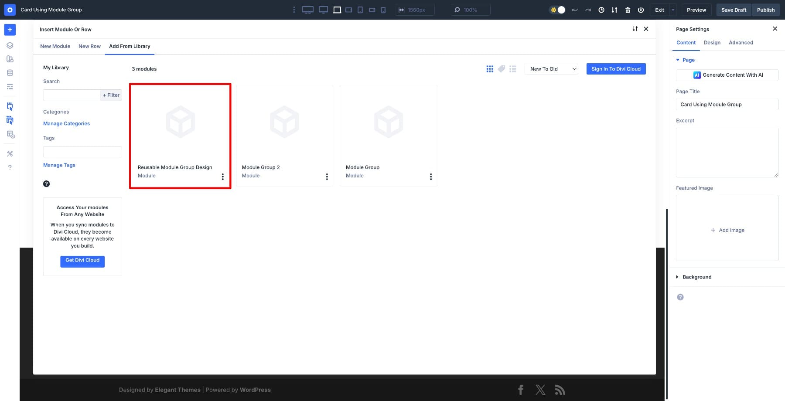This screenshot has height=401, width=785.
Task: Open the Manage Categories link
Action: click(66, 123)
